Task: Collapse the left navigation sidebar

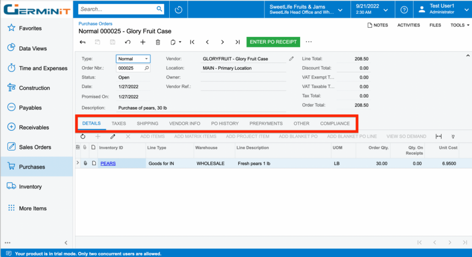Action: (x=66, y=243)
